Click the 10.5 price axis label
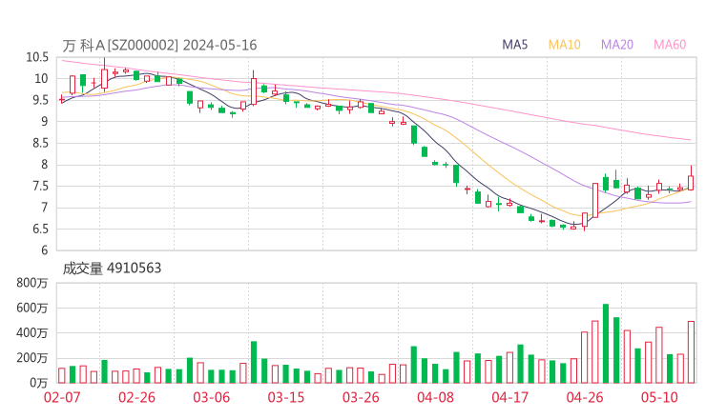Viewport: 706px width, 419px height. pyautogui.click(x=37, y=57)
